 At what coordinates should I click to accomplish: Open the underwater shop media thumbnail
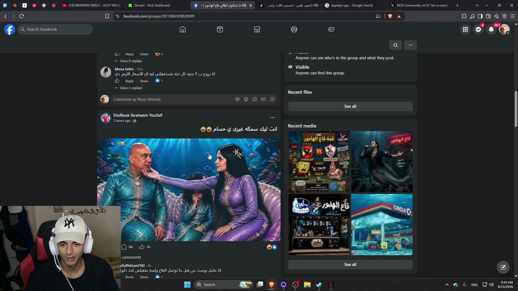pos(319,225)
